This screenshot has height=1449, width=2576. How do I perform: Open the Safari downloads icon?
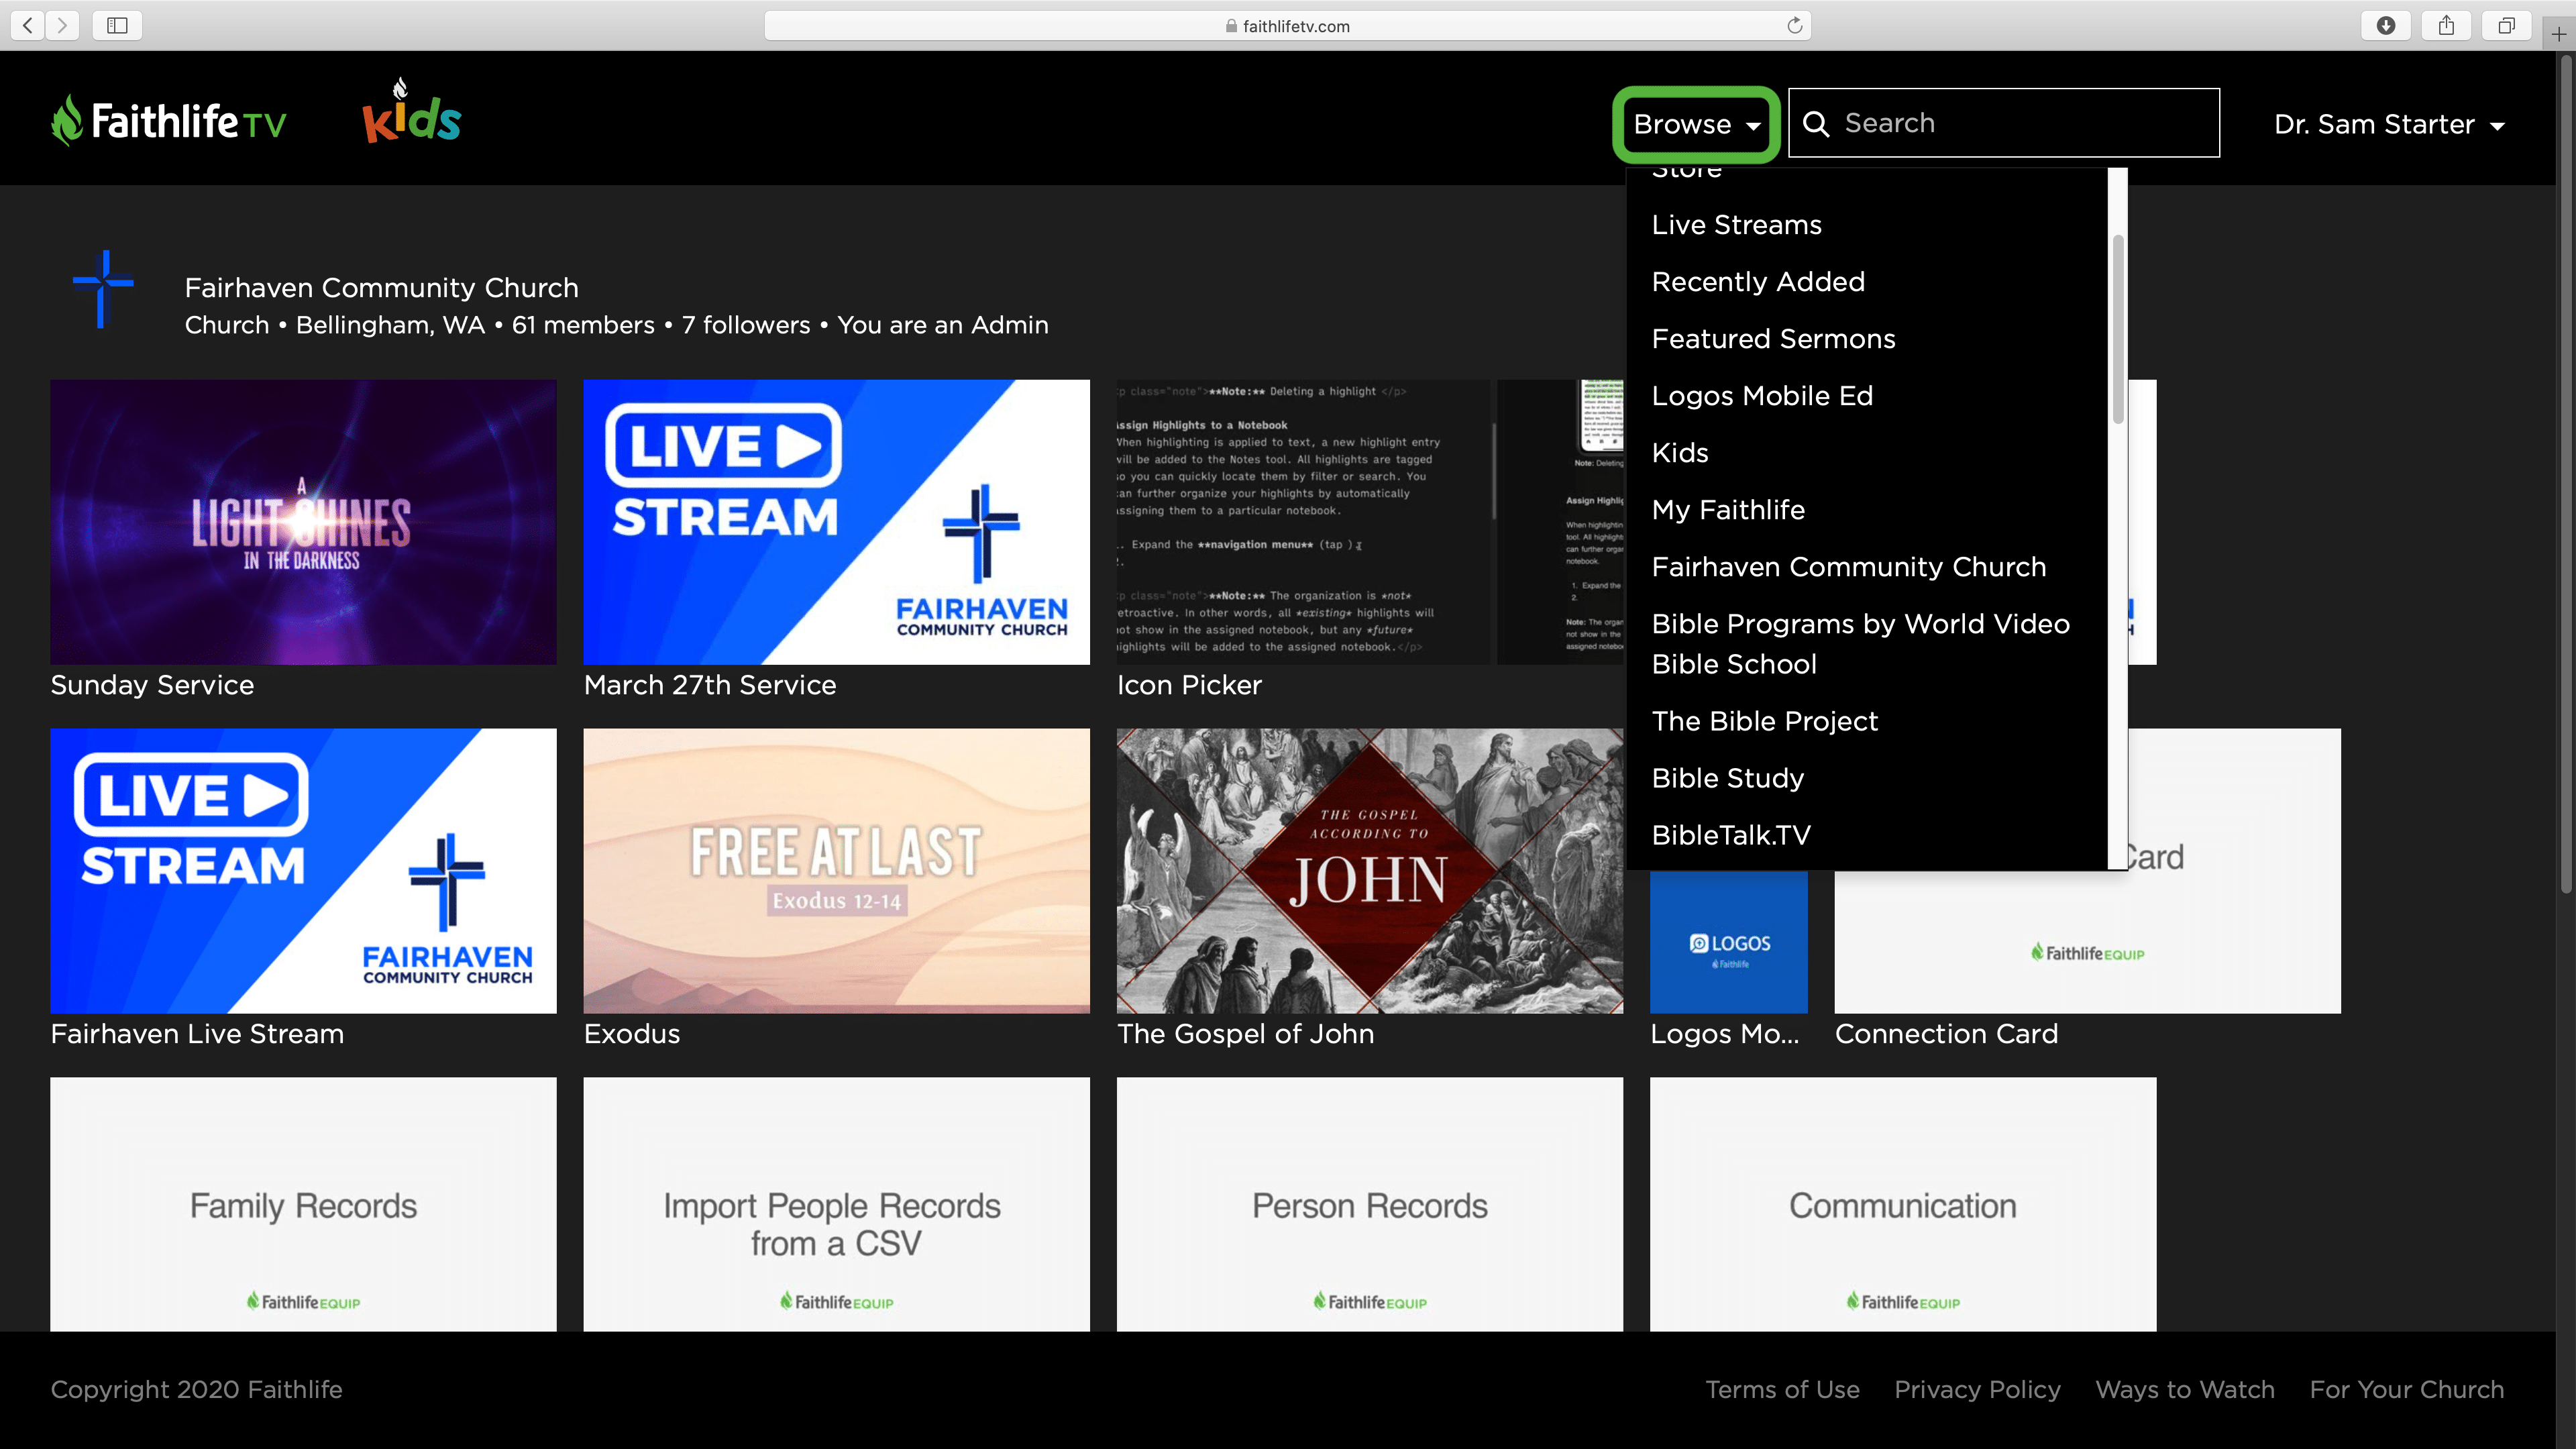(x=2386, y=25)
